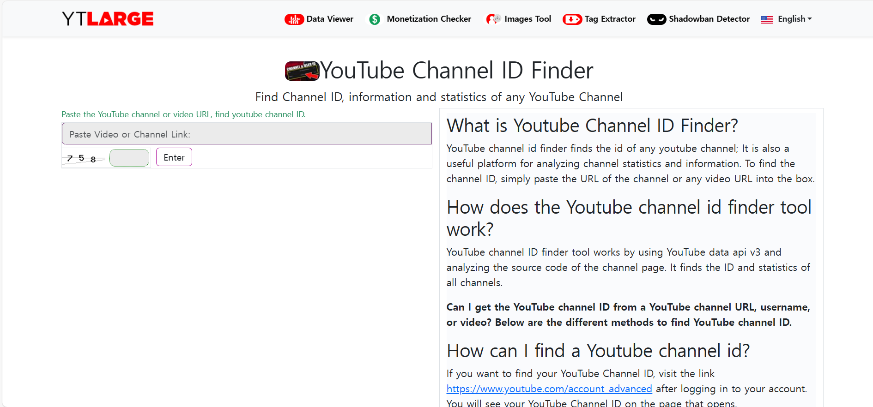Open the youtube.com/account_advanced link
This screenshot has height=407, width=873.
tap(549, 389)
